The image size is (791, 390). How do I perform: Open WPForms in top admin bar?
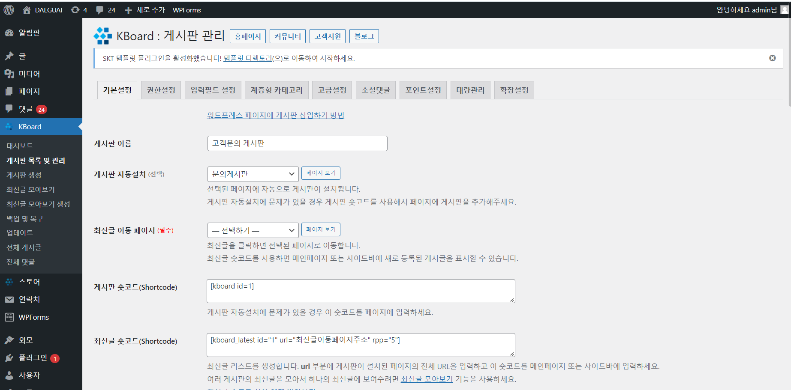(x=186, y=10)
